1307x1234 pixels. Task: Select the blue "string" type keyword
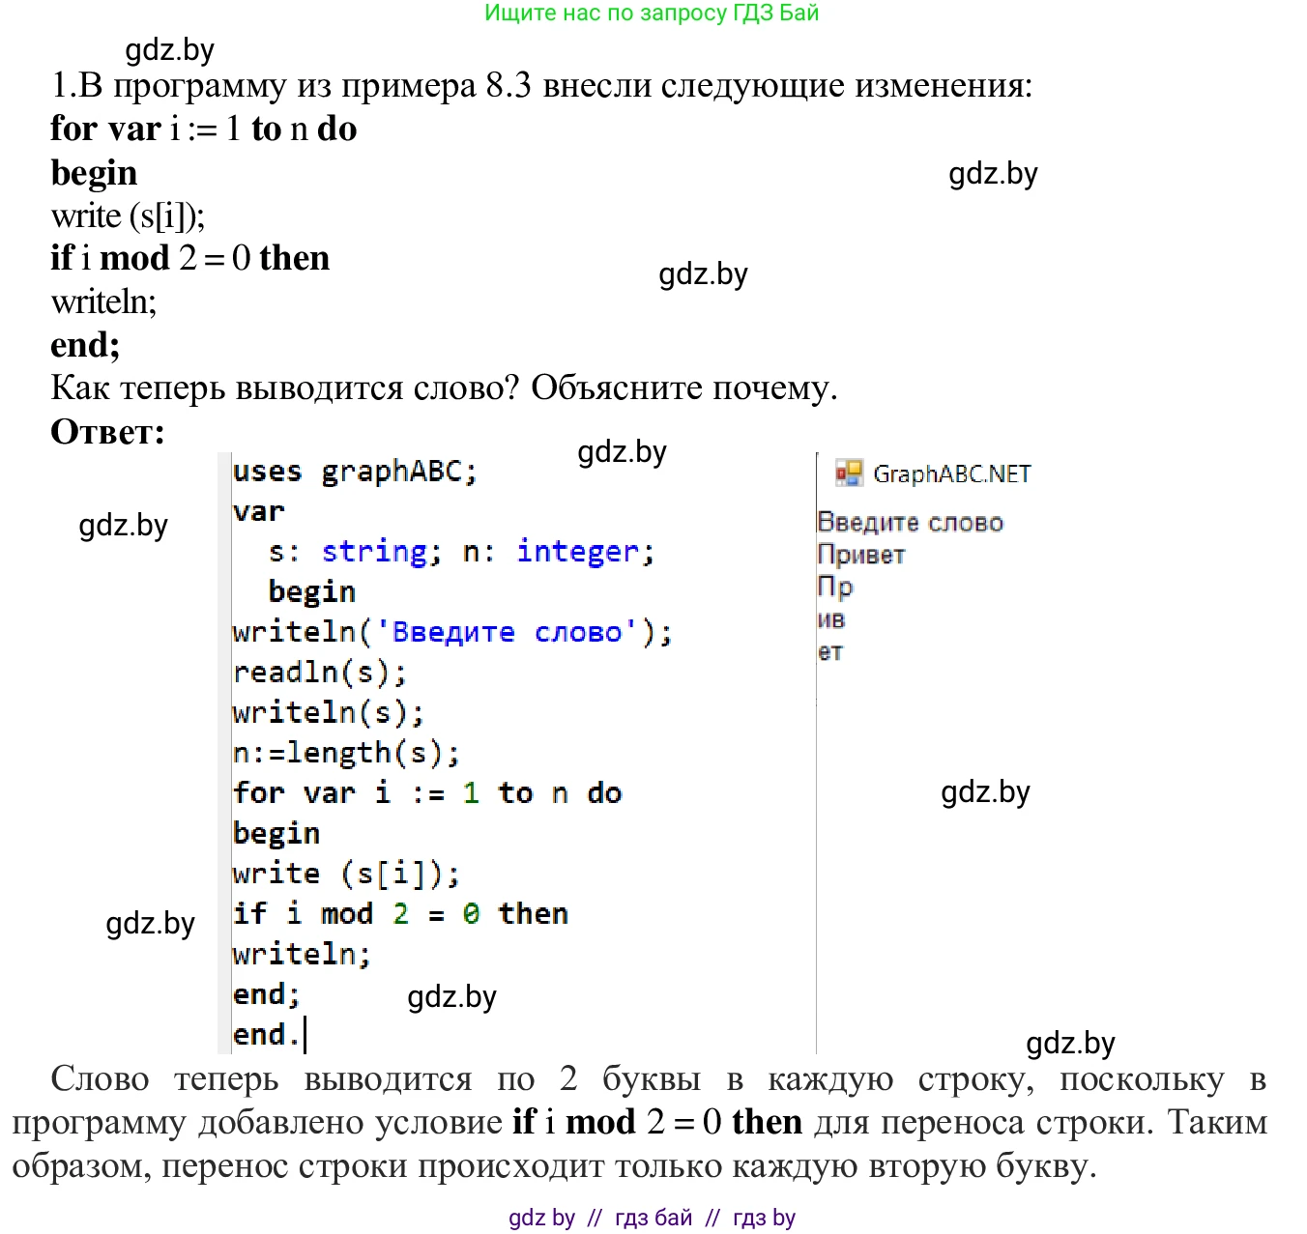pyautogui.click(x=374, y=552)
